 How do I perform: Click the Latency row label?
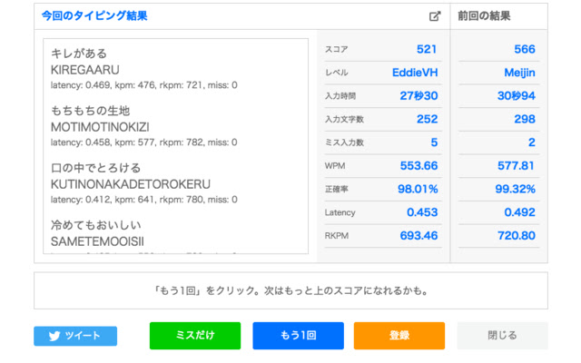pyautogui.click(x=340, y=212)
